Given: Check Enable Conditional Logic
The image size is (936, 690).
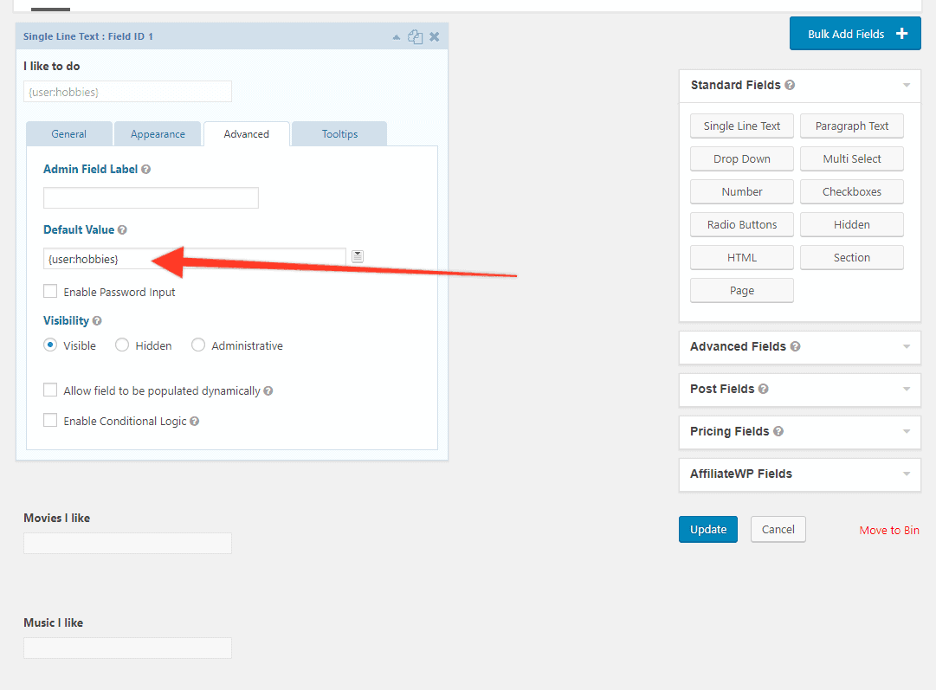Looking at the screenshot, I should (x=50, y=420).
